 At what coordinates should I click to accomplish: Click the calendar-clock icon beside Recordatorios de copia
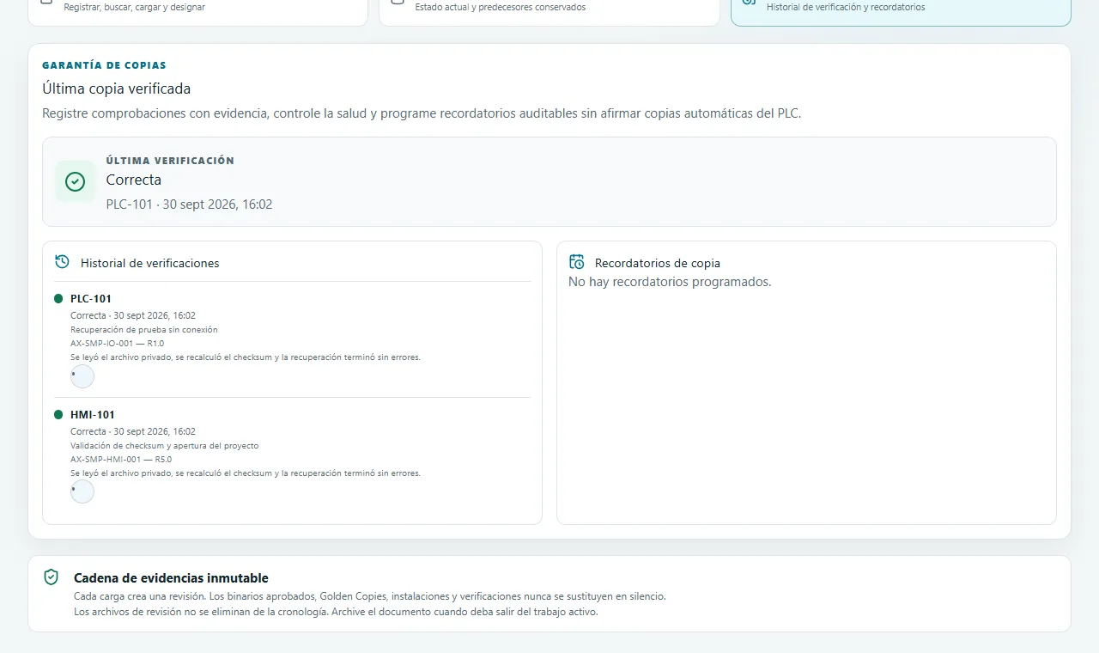pos(577,262)
